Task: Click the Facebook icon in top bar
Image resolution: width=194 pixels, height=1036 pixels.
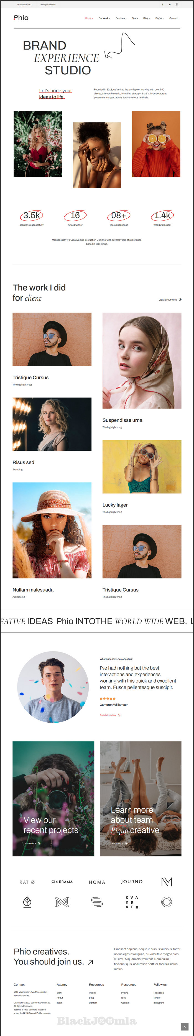Action: click(163, 4)
